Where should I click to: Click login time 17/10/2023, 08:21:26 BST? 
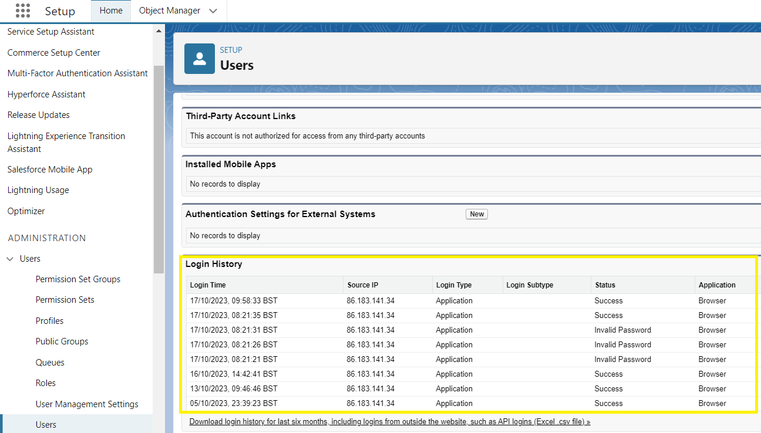[x=234, y=345]
